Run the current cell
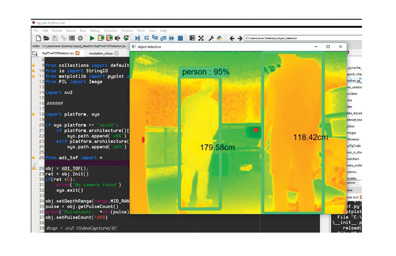The width and height of the screenshot is (396, 256). click(101, 38)
